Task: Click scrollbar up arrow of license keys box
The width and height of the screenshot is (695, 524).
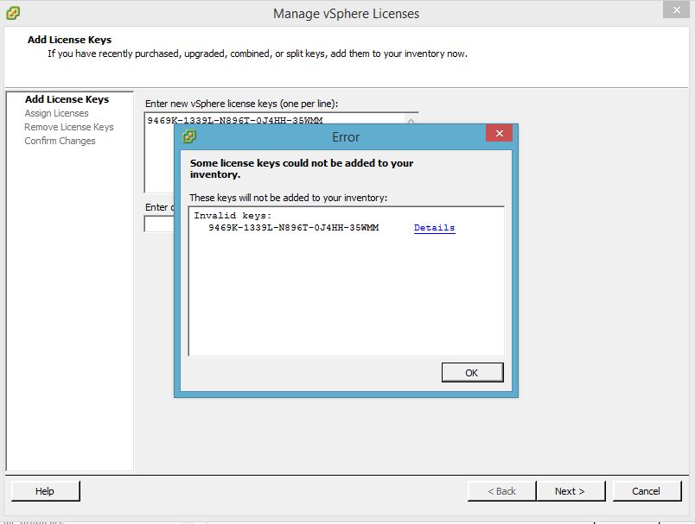Action: point(411,120)
